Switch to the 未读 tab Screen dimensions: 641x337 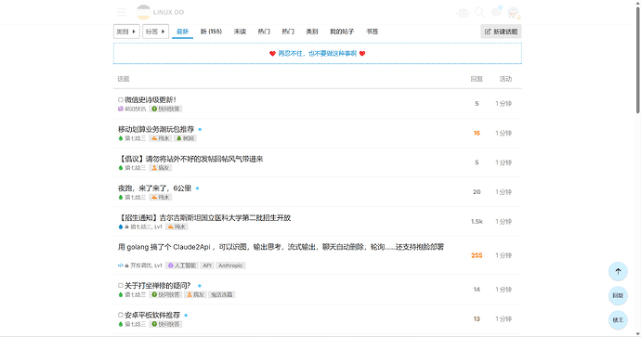(x=240, y=32)
